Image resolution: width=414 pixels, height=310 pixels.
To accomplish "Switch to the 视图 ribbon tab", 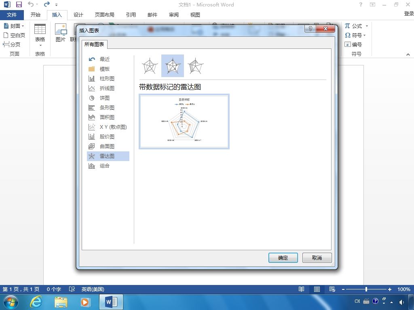I will point(195,15).
